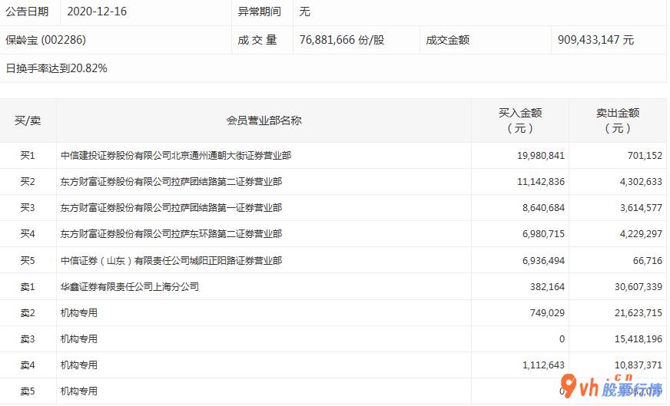
Task: Click the 异常期间 label cell
Action: click(x=260, y=12)
